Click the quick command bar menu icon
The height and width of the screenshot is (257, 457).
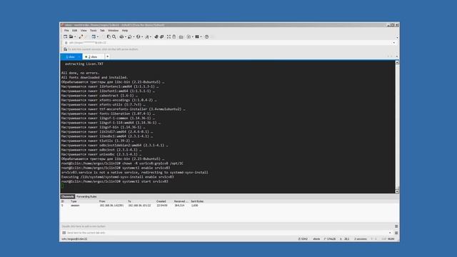[396, 226]
